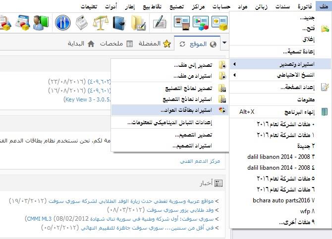Click the star icon next to المفضلة
The height and width of the screenshot is (239, 332).
tap(167, 44)
